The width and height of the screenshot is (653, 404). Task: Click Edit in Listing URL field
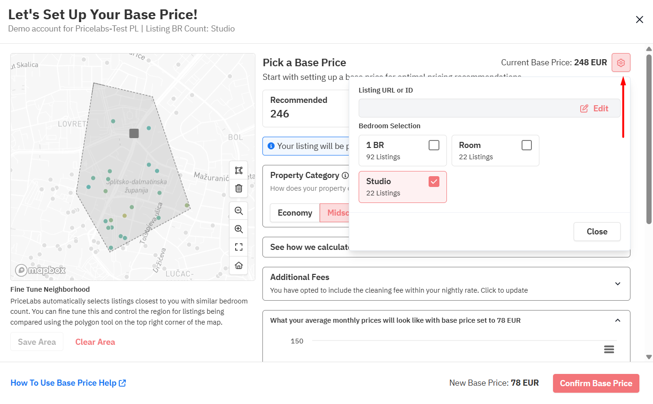(594, 109)
